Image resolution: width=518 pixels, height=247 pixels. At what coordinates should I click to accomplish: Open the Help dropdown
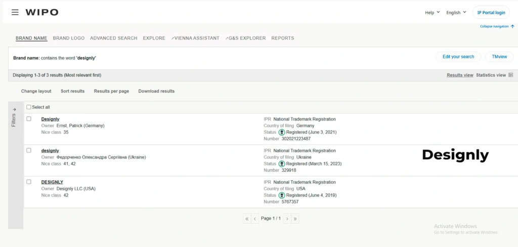pos(433,13)
